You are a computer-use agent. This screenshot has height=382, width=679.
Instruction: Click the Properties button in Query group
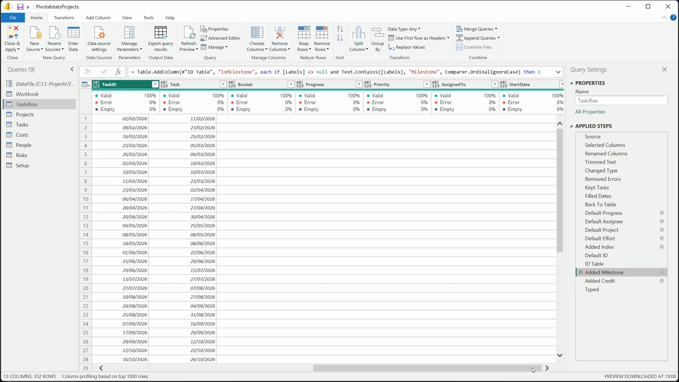coord(214,29)
